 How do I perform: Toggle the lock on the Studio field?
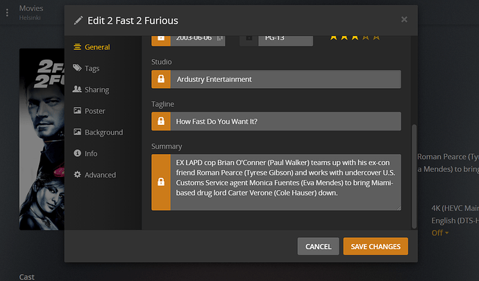(161, 79)
